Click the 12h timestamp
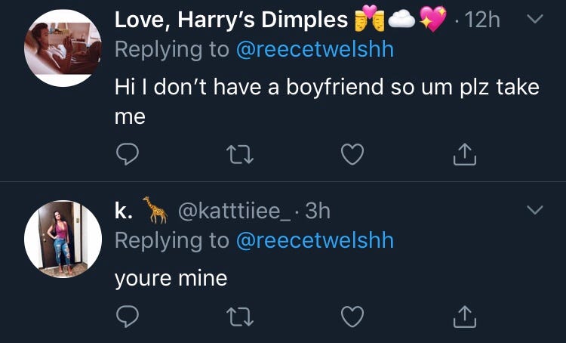 tap(483, 20)
